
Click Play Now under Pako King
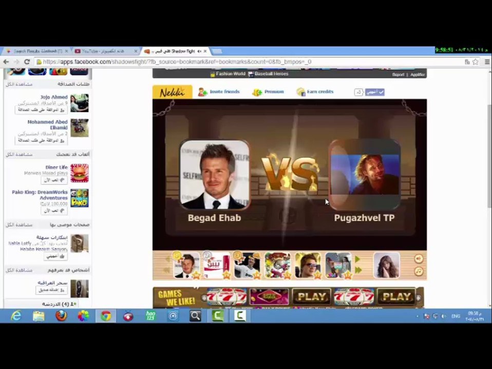54,211
